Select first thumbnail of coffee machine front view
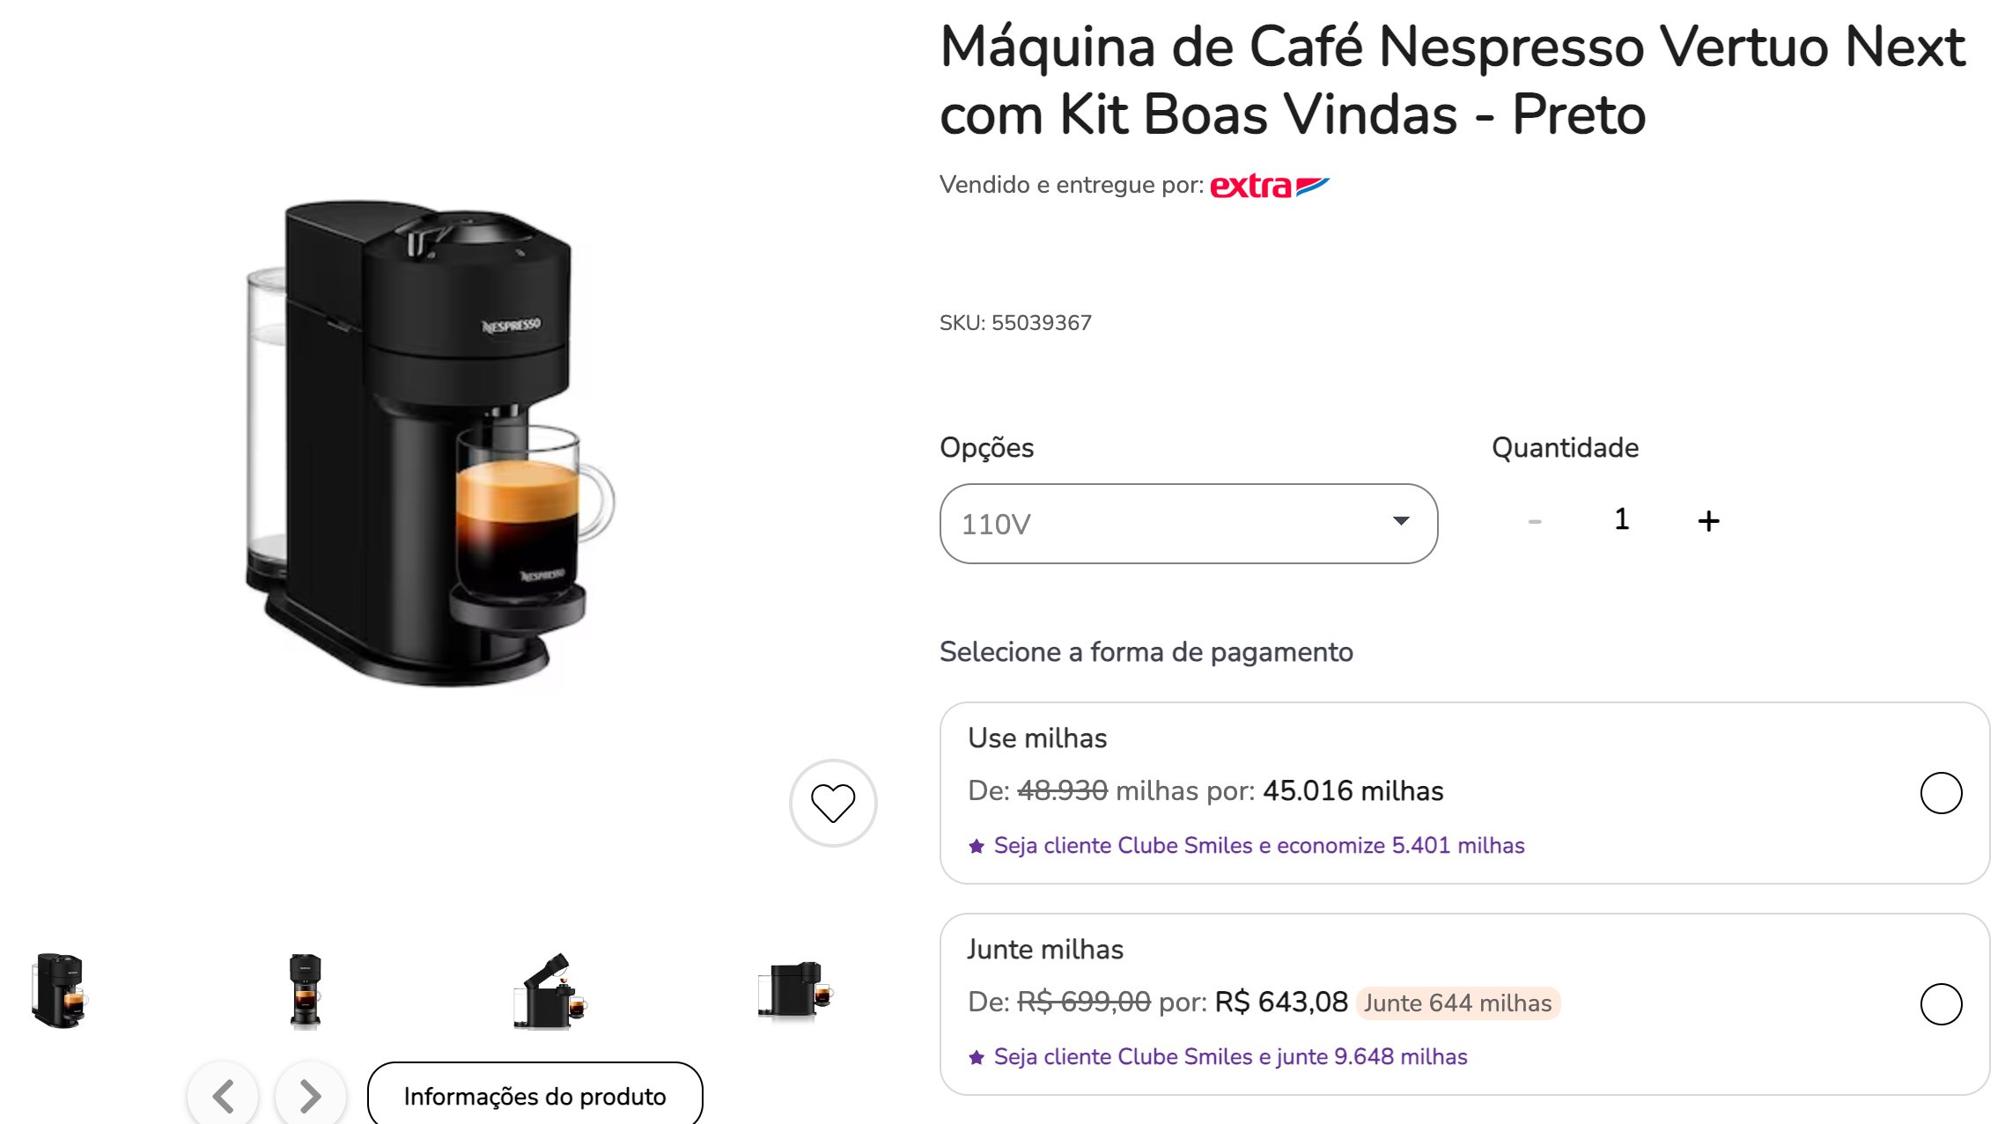 pyautogui.click(x=60, y=990)
